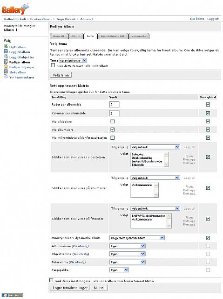Switch to the Vannmerke tab
The image size is (223, 299).
click(139, 36)
